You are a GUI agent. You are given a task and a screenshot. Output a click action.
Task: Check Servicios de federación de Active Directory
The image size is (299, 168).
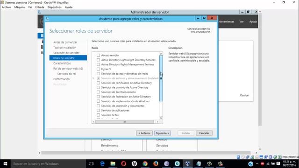[x=98, y=97]
